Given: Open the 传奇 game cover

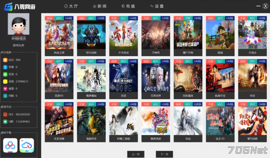Looking at the screenshot, I should coord(253,78).
